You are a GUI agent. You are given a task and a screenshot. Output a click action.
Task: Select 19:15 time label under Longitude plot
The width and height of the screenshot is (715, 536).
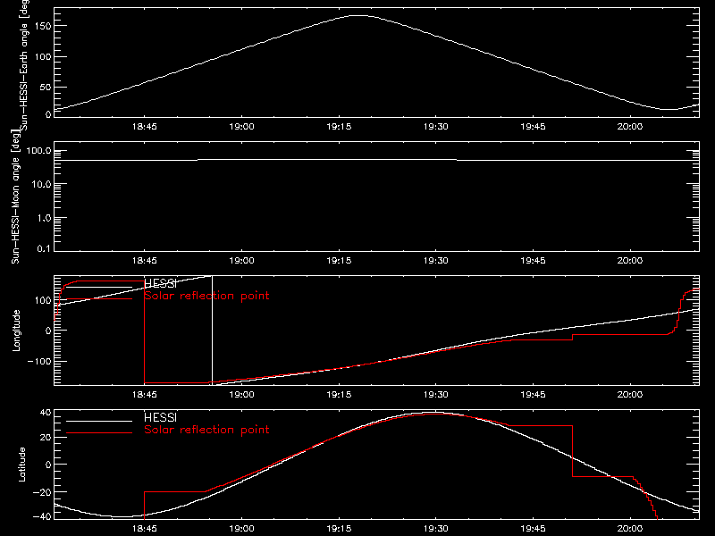339,394
